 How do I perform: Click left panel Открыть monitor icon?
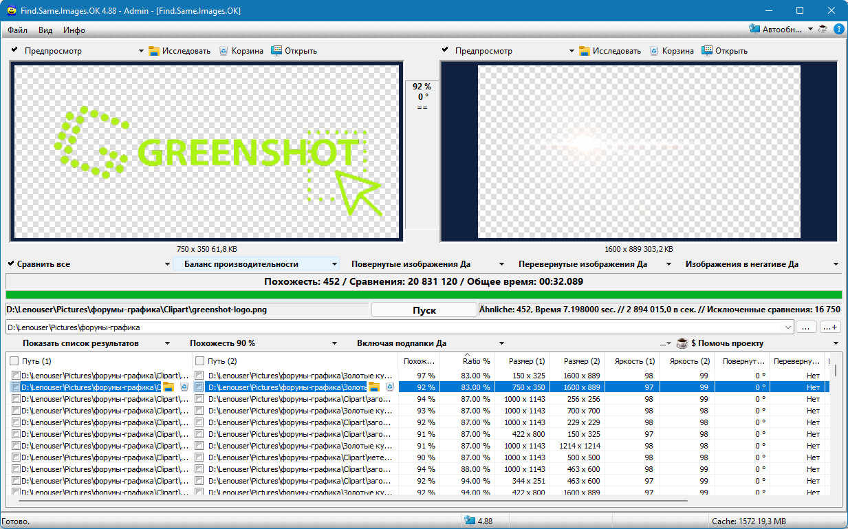tap(276, 51)
